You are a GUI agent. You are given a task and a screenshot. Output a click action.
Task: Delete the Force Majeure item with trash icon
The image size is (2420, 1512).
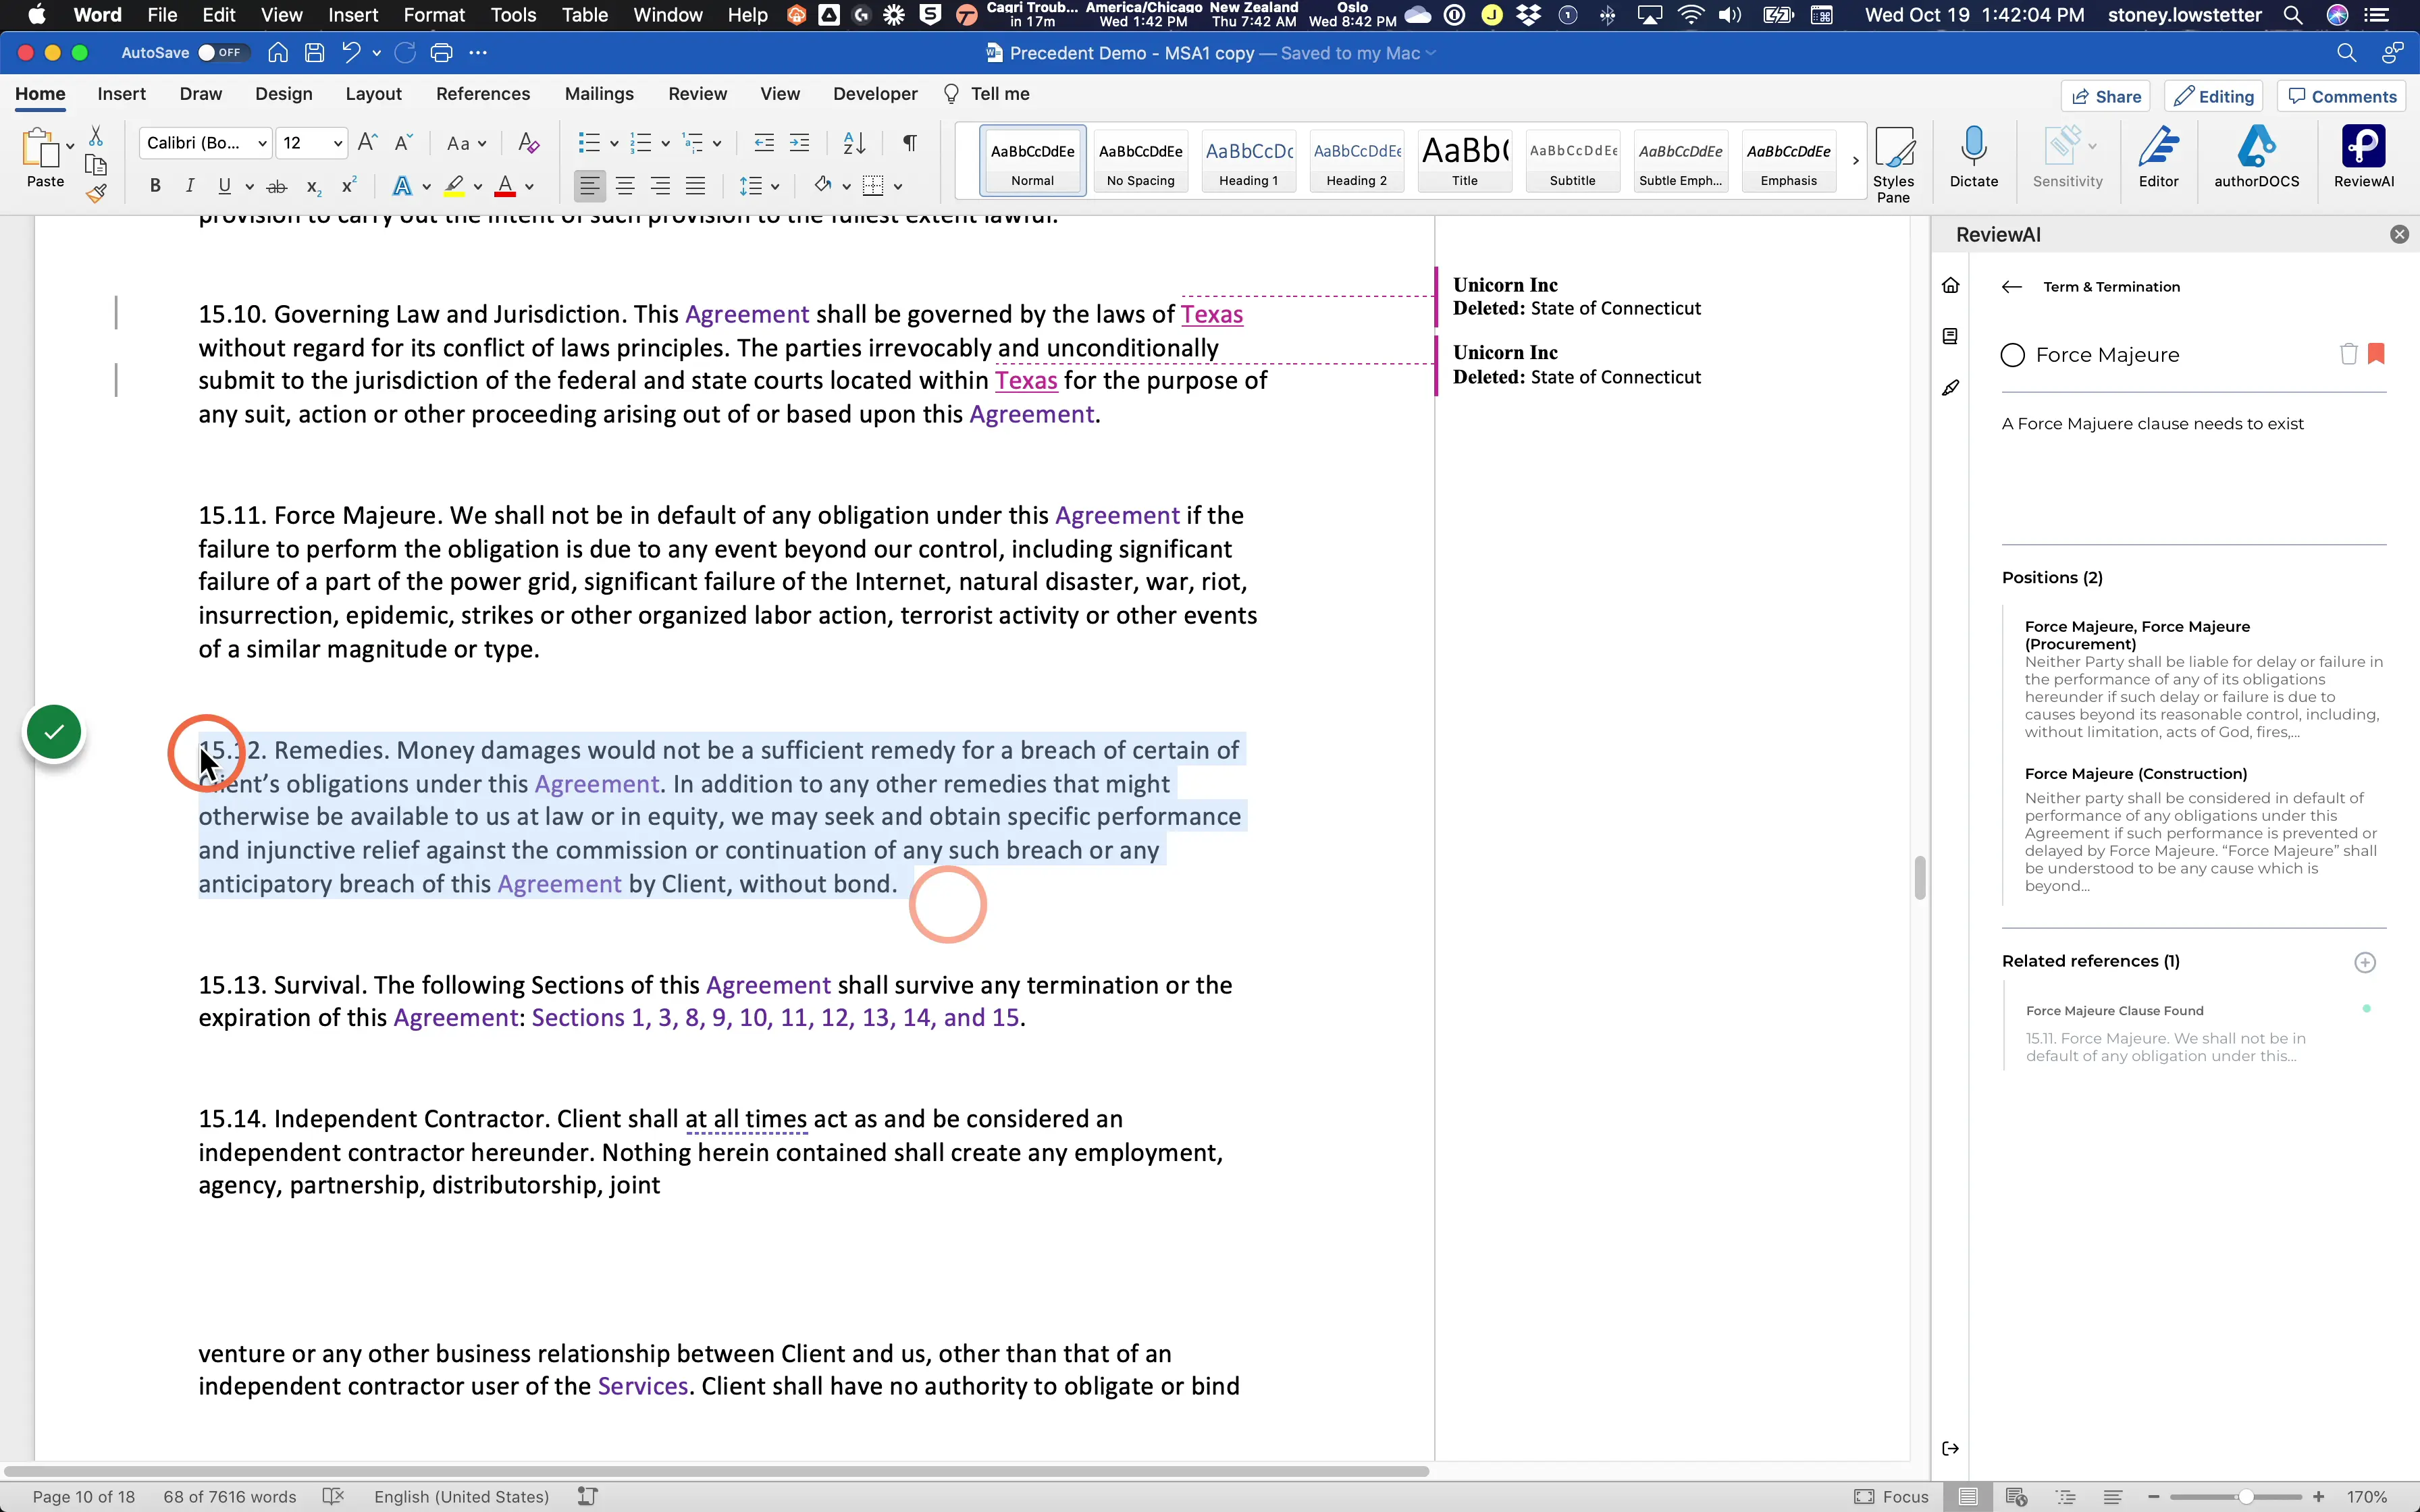pos(2348,354)
